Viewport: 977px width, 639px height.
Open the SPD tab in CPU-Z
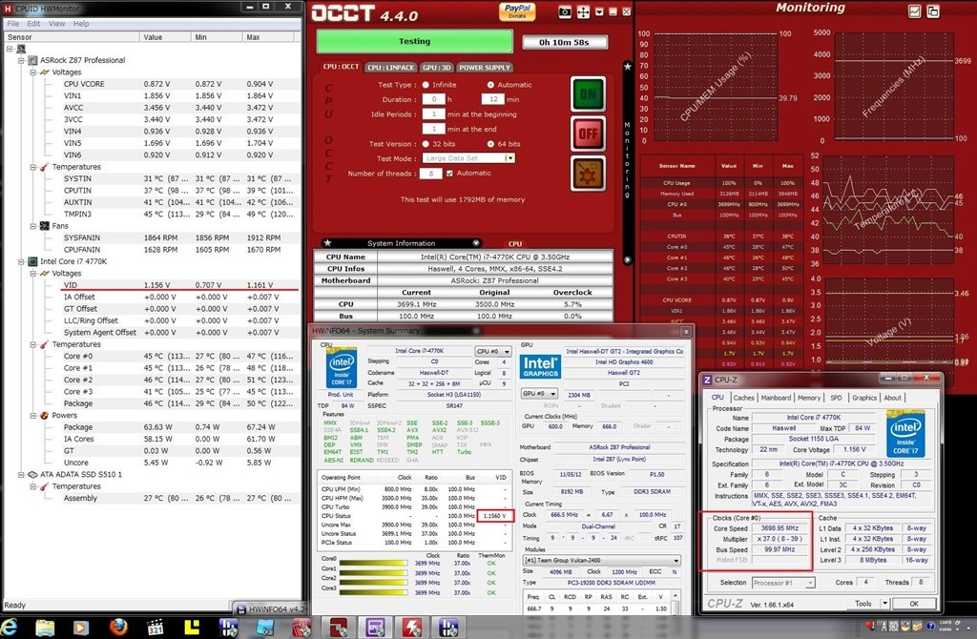[x=836, y=398]
